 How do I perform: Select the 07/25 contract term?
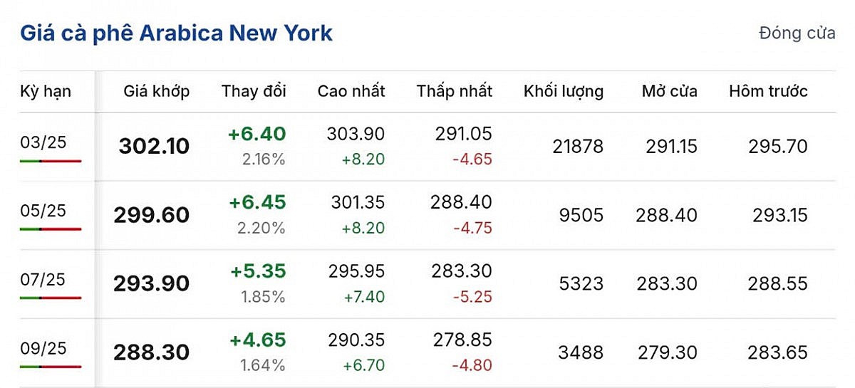tap(43, 279)
